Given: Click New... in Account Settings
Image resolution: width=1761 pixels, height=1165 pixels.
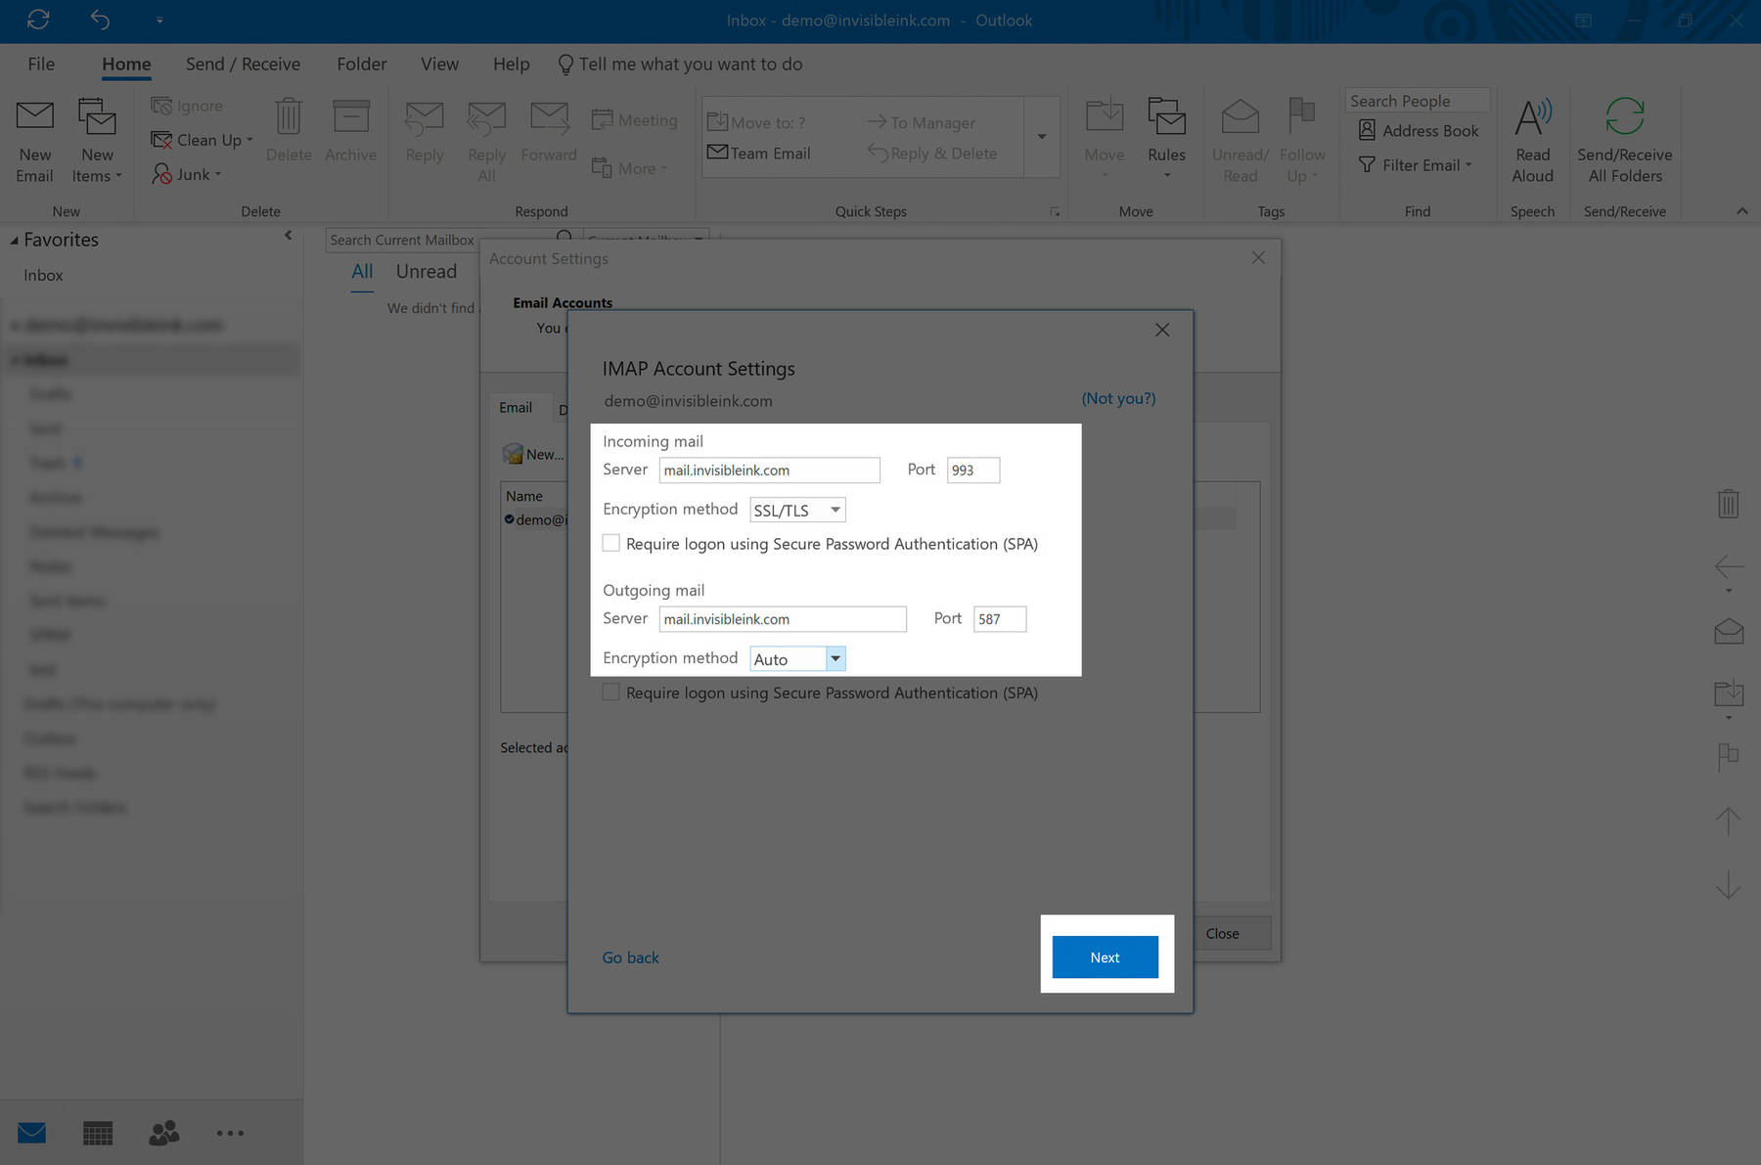Looking at the screenshot, I should tap(533, 454).
